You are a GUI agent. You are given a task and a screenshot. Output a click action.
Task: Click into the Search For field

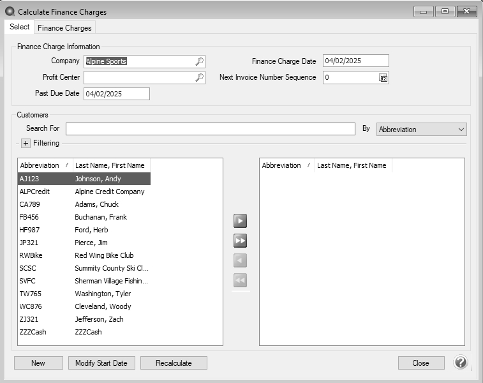[210, 129]
